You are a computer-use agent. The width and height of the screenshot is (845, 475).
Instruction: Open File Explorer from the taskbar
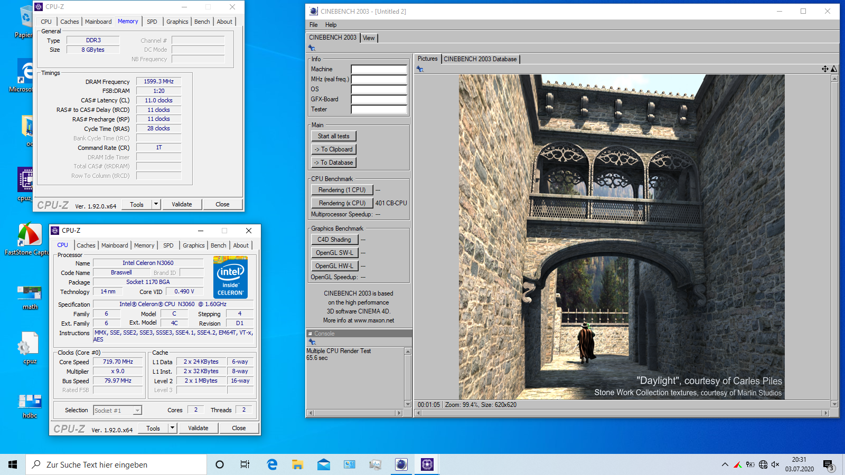tap(298, 464)
